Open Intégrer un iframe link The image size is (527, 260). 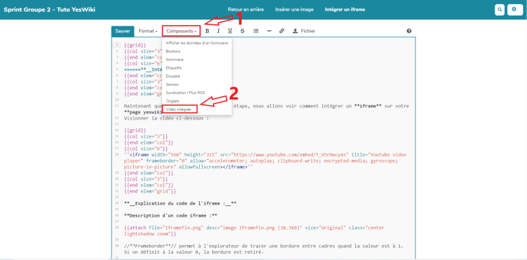point(345,9)
